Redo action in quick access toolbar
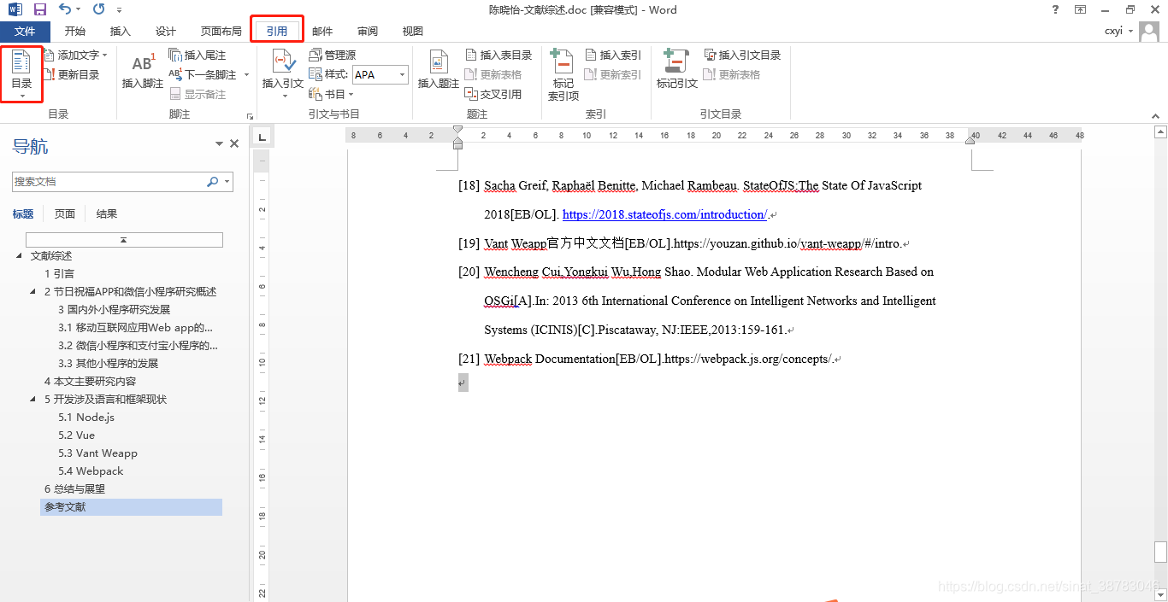 [99, 9]
